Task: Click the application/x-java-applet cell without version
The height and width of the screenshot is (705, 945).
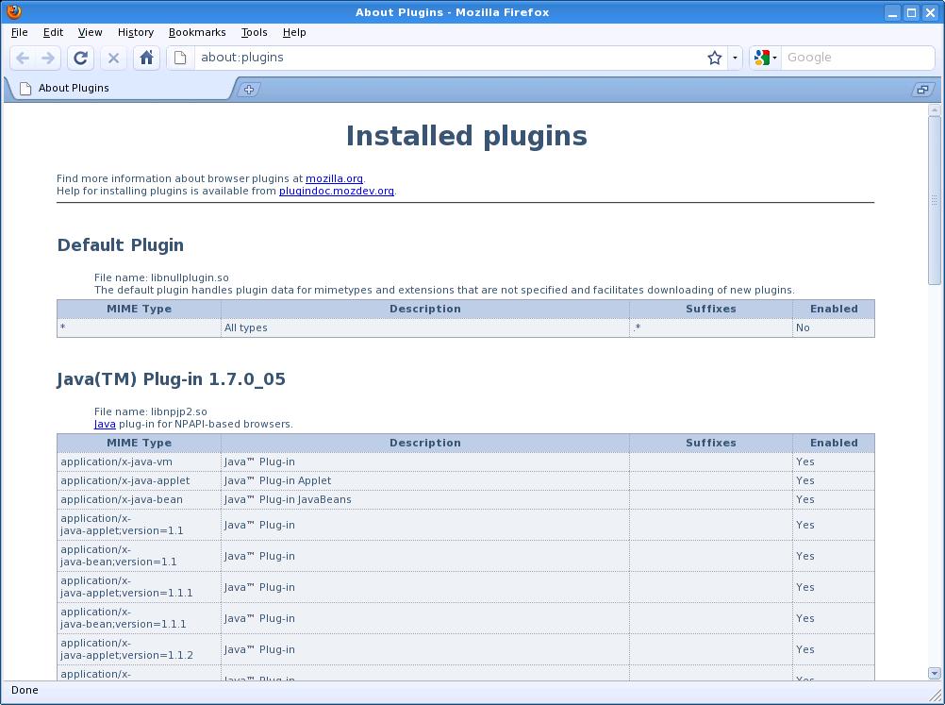Action: pyautogui.click(x=140, y=480)
